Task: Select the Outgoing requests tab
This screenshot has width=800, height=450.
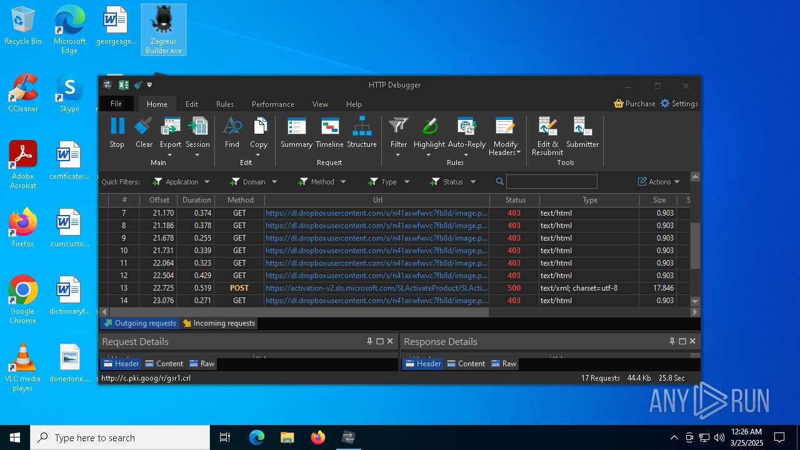Action: pos(140,323)
